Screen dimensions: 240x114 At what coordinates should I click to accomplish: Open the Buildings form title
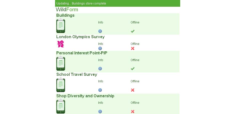65,15
